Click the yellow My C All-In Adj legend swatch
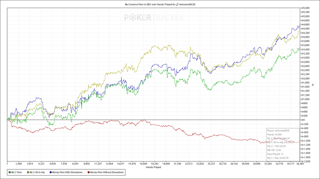 pyautogui.click(x=28, y=172)
